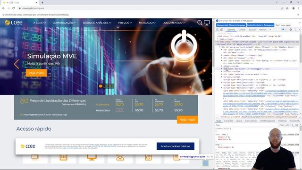Switch to the Console tab
The height and width of the screenshot is (170, 302).
tap(242, 30)
